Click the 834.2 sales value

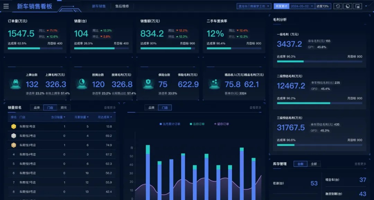(x=152, y=34)
